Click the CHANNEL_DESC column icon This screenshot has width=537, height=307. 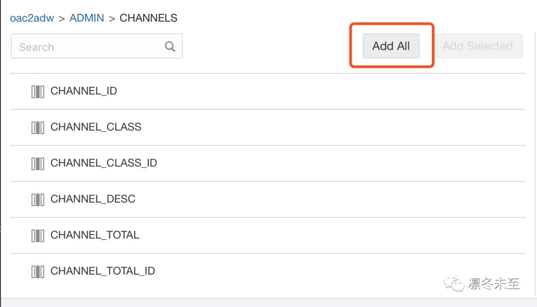[38, 199]
